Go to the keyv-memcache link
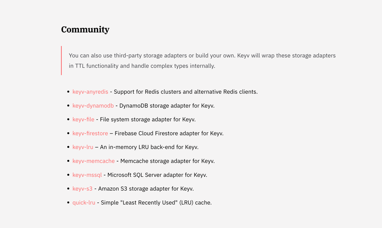This screenshot has height=228, width=382. pyautogui.click(x=94, y=161)
